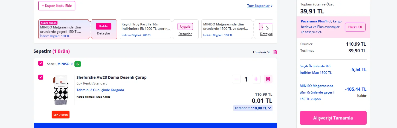
Task: Open the Sheforshe Aw23 Dama Desenli Çorap title
Action: click(112, 77)
